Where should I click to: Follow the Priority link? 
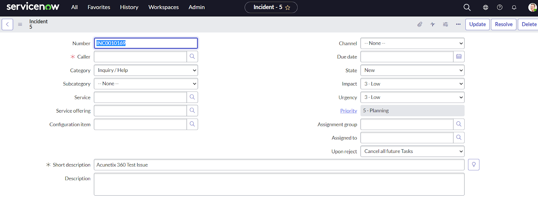[x=349, y=111]
